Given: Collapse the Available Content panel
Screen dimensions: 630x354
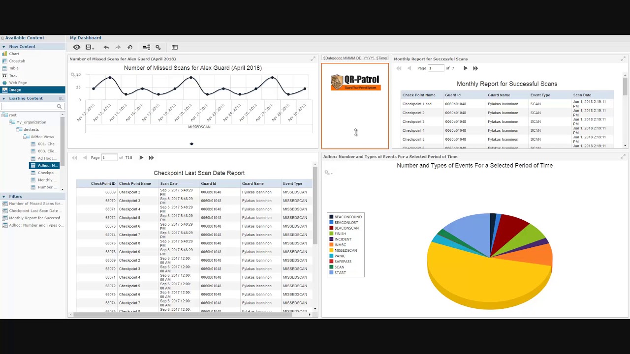Looking at the screenshot, I should (2, 38).
